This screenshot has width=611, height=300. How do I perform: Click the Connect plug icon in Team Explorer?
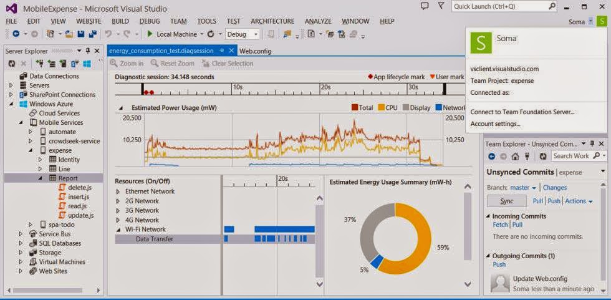pos(527,156)
